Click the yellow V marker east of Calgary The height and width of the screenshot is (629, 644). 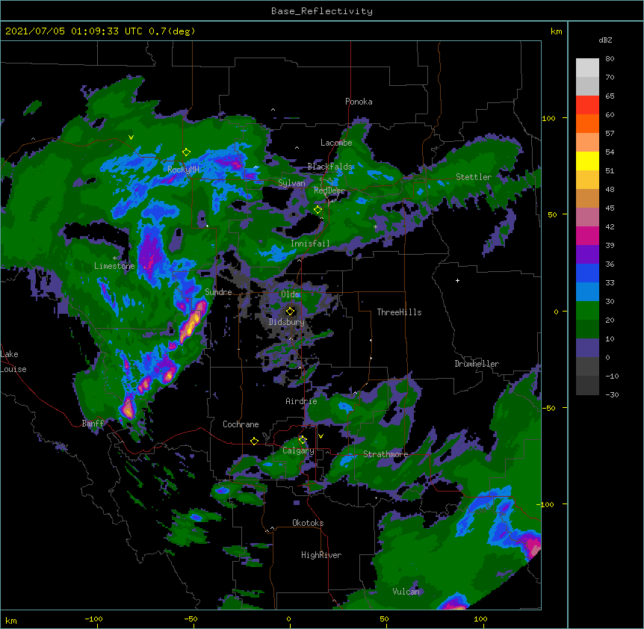(321, 436)
